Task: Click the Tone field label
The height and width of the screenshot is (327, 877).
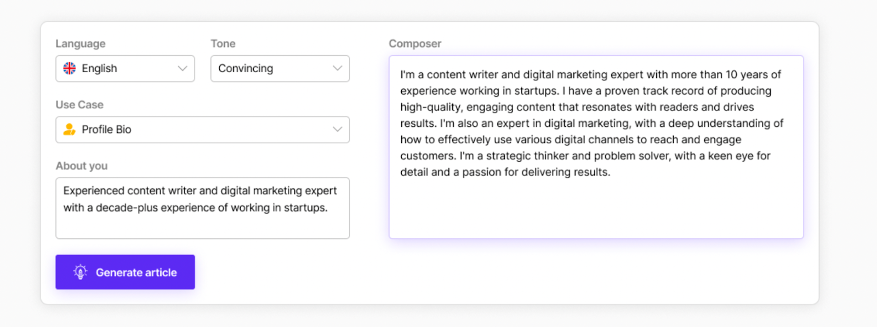Action: (223, 44)
